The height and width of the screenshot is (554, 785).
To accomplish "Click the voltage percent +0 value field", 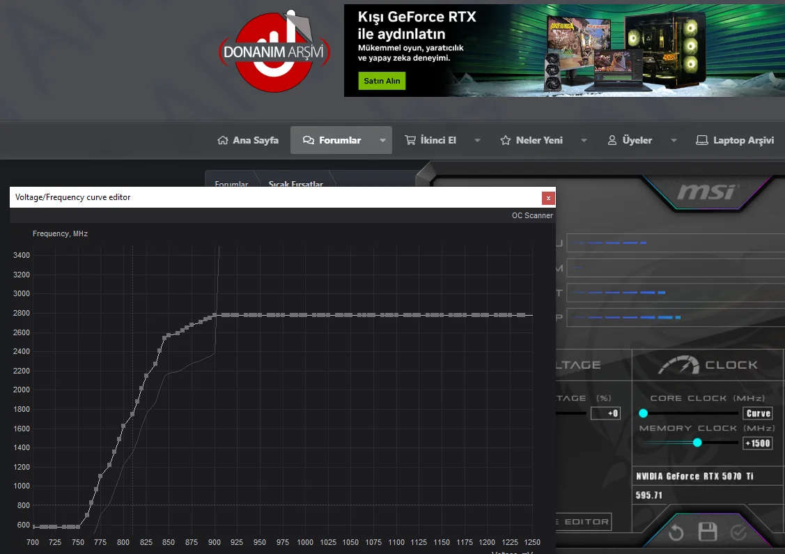I will (x=606, y=413).
